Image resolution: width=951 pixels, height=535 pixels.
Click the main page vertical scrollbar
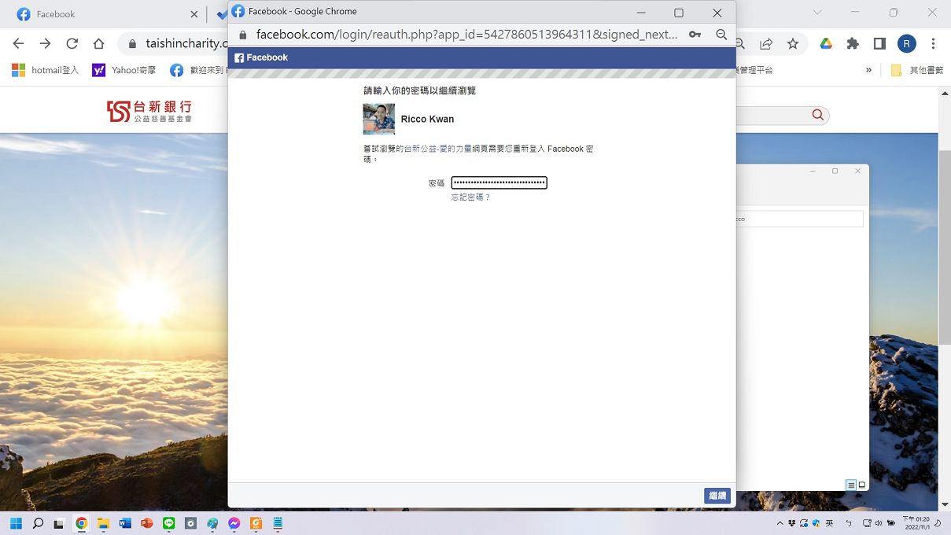[945, 248]
